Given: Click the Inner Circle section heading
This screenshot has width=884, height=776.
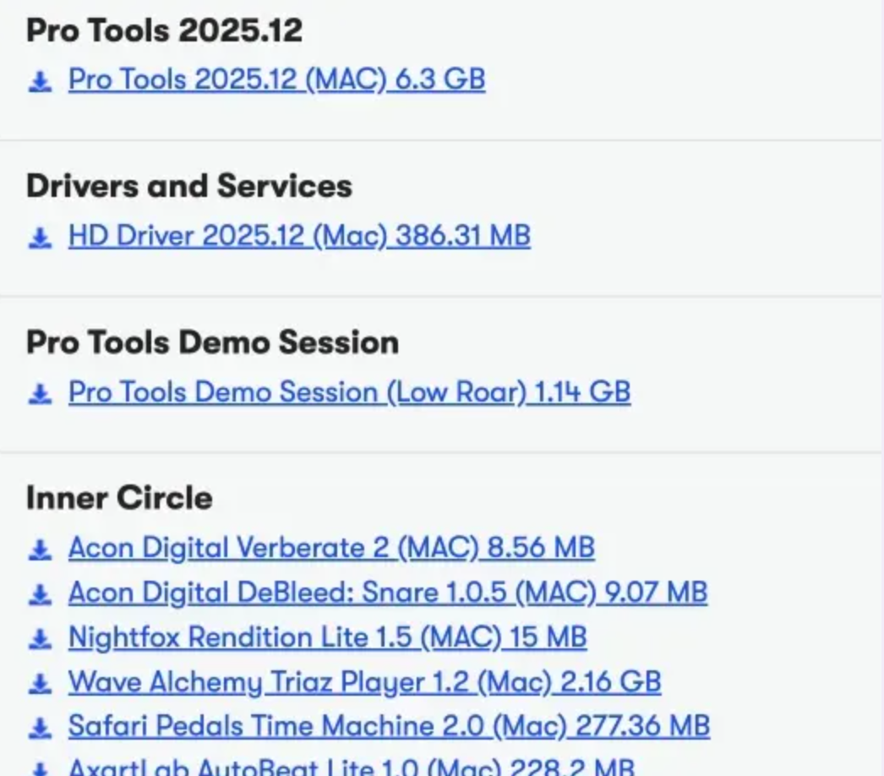Looking at the screenshot, I should point(119,498).
